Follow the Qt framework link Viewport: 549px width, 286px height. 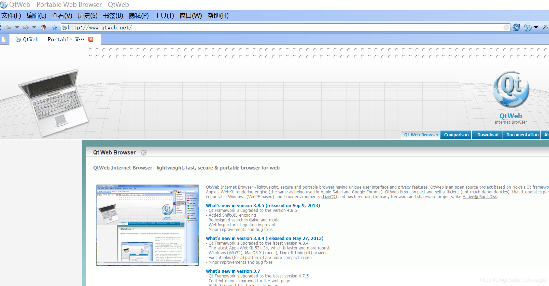pyautogui.click(x=538, y=187)
